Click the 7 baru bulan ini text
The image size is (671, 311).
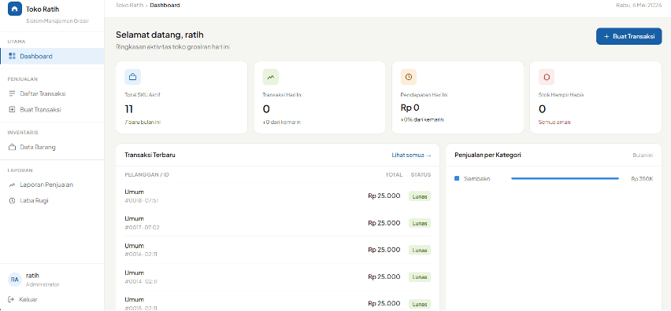[x=143, y=122]
